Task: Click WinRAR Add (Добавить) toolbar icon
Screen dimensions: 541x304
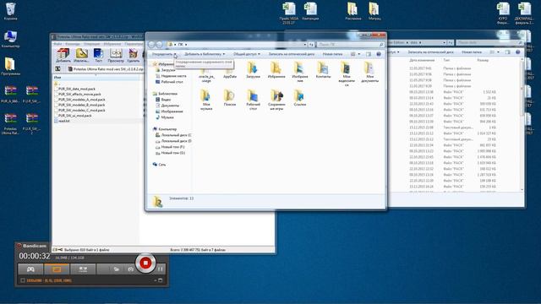Action: pyautogui.click(x=63, y=55)
